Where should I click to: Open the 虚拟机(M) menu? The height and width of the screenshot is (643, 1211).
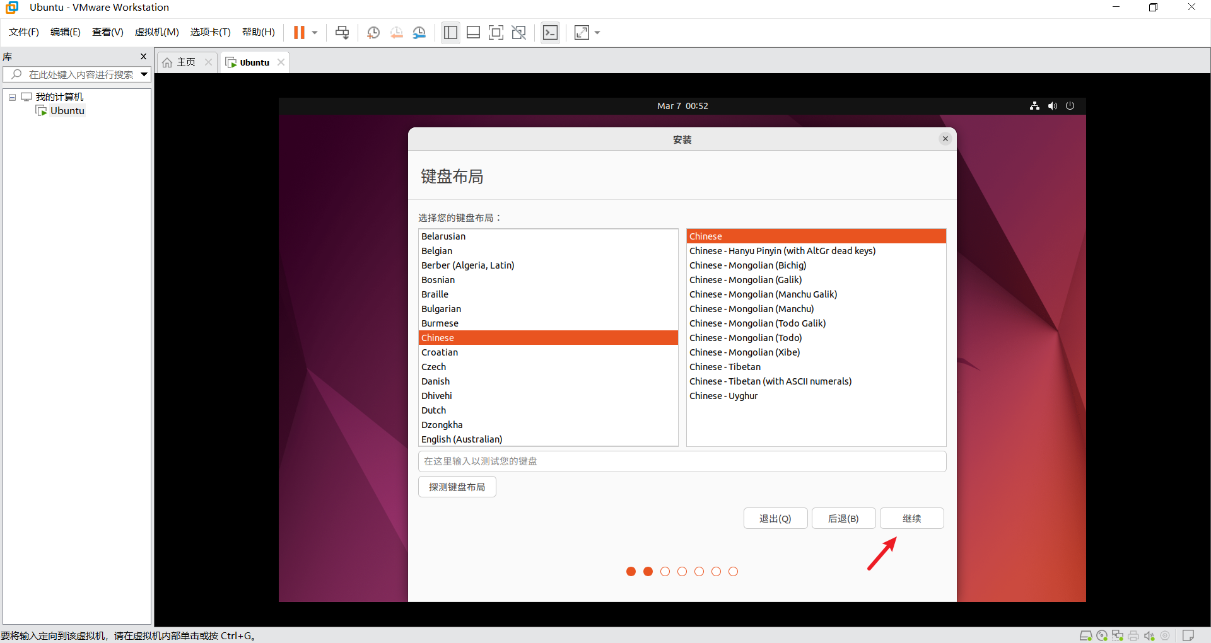(x=156, y=32)
